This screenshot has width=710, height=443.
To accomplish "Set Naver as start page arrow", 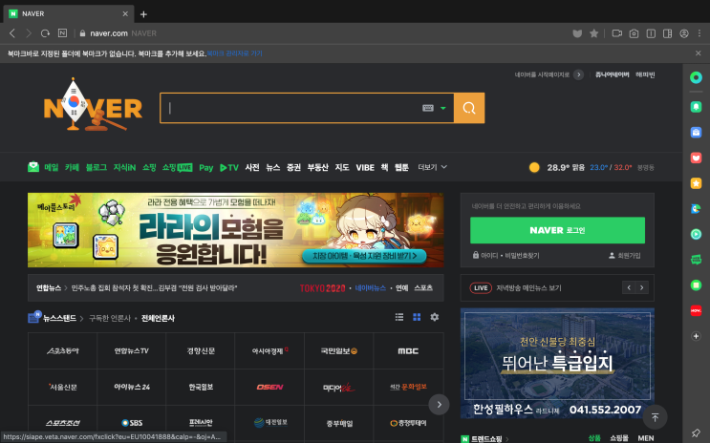I will pyautogui.click(x=578, y=74).
